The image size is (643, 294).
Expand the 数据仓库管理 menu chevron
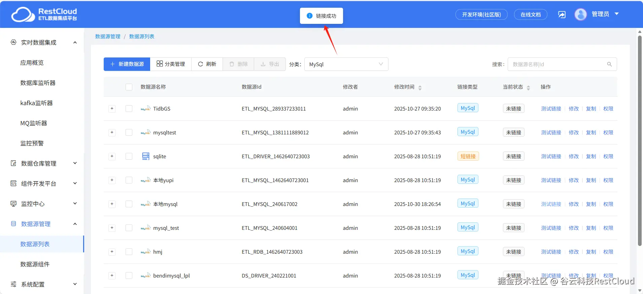(x=75, y=163)
